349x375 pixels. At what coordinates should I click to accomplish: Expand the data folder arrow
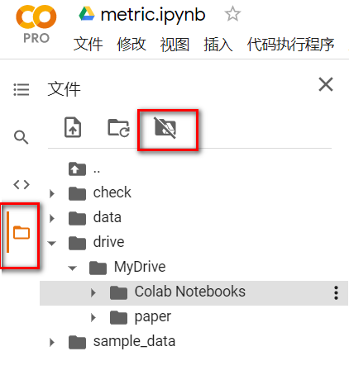click(x=52, y=218)
